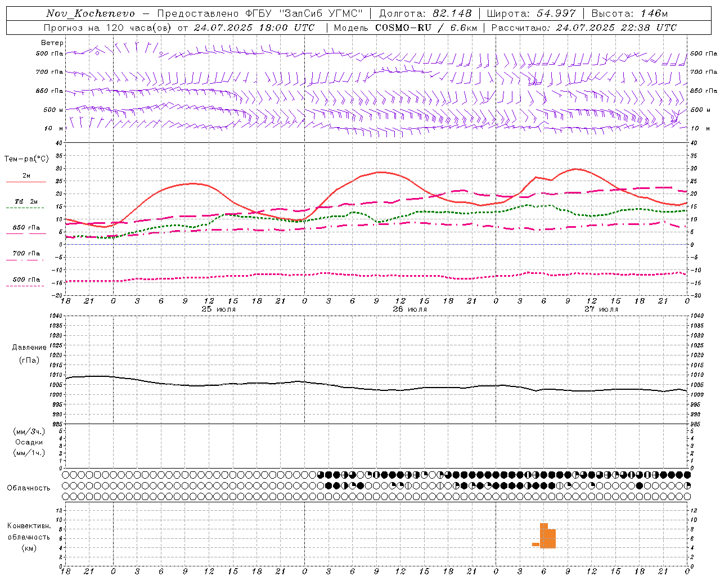Select the Долгота: 82.148 header value
Viewport: 720px width, 576px height.
pos(425,13)
